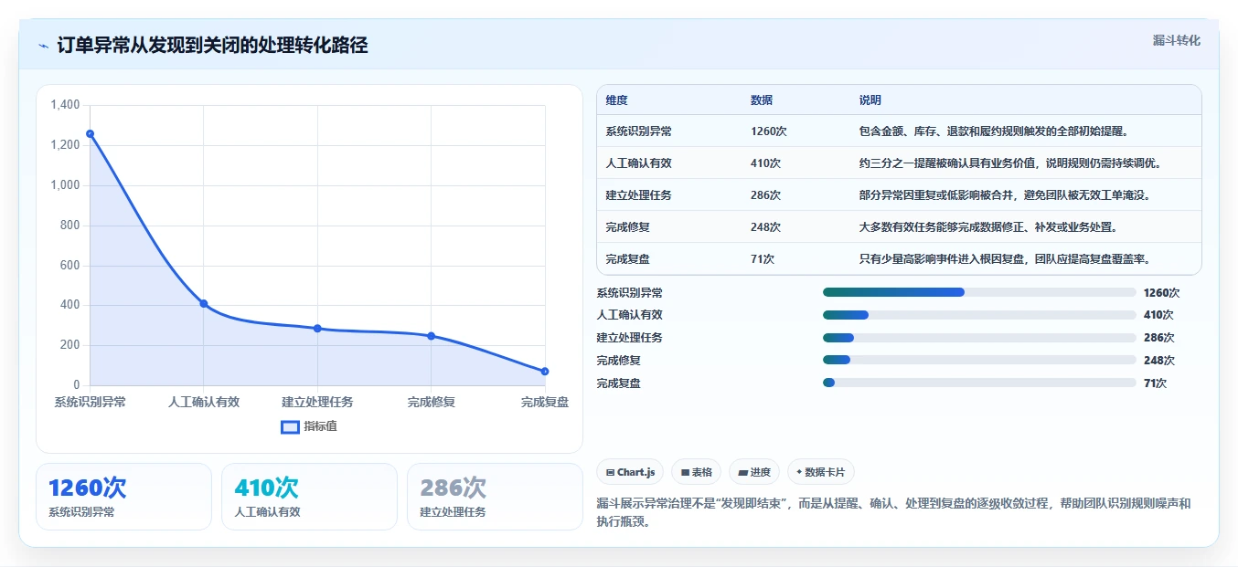This screenshot has width=1238, height=567.
Task: Click the 71次 table cell
Action: point(763,259)
